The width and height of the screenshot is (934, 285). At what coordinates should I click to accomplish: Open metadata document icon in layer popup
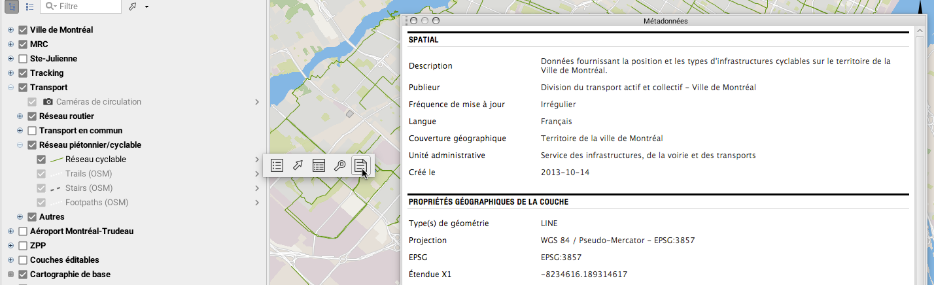[360, 165]
